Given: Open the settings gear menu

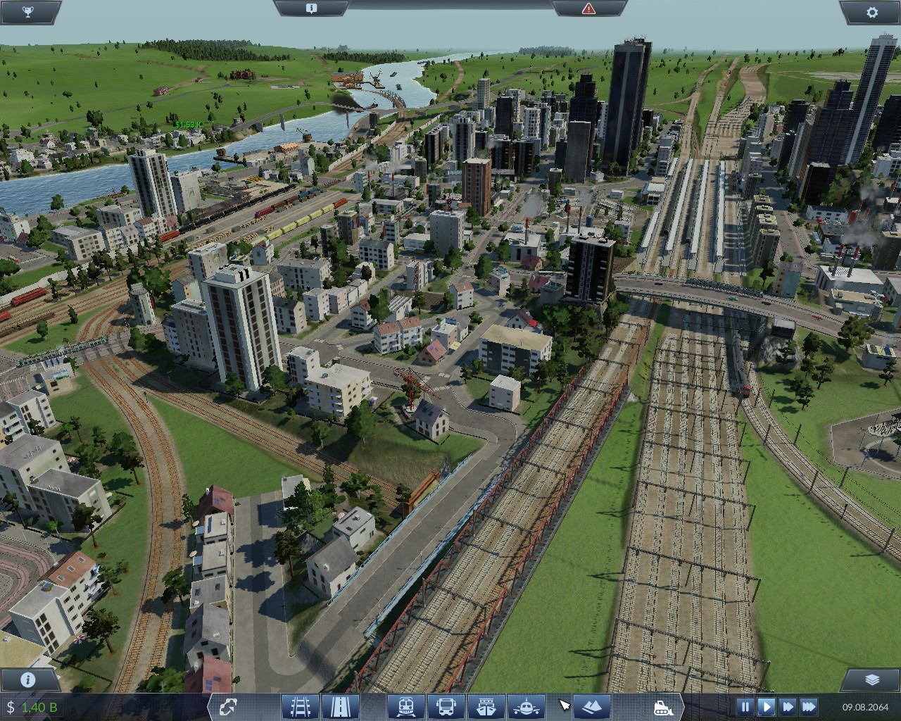Looking at the screenshot, I should [872, 12].
